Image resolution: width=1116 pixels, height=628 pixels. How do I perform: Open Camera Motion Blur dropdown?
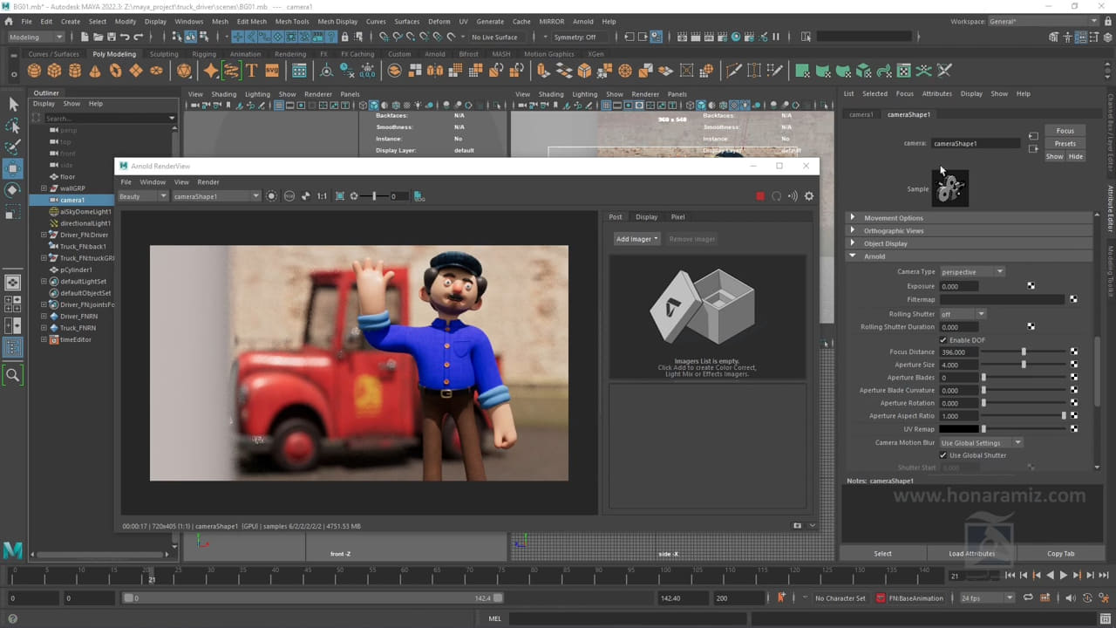pos(981,443)
